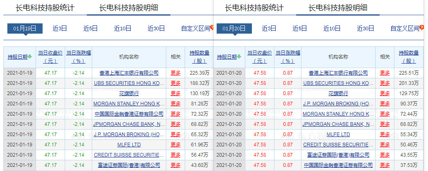
Task: Click 更多 for 富途证券 row on 01-19
Action: (176, 165)
